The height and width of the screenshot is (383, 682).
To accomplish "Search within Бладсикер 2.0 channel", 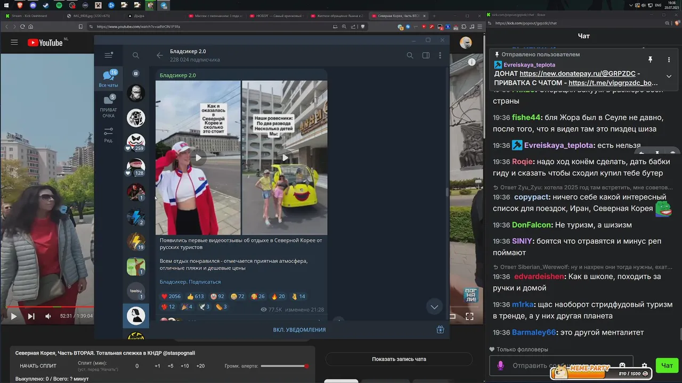I will coord(410,55).
